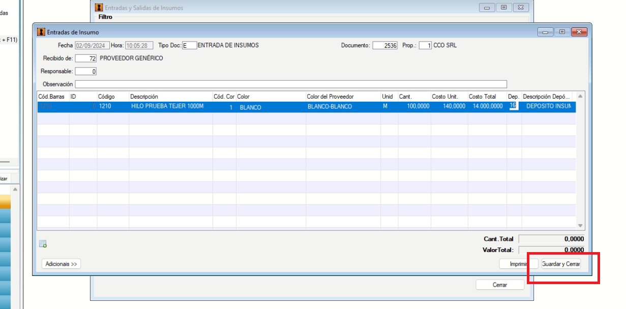Focus the Fecha date field
Screen dimensions: 626x309
point(93,46)
